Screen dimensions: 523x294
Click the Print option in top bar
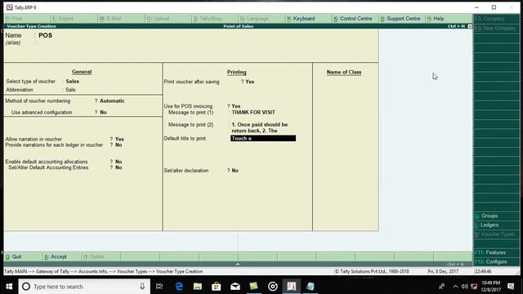14,19
